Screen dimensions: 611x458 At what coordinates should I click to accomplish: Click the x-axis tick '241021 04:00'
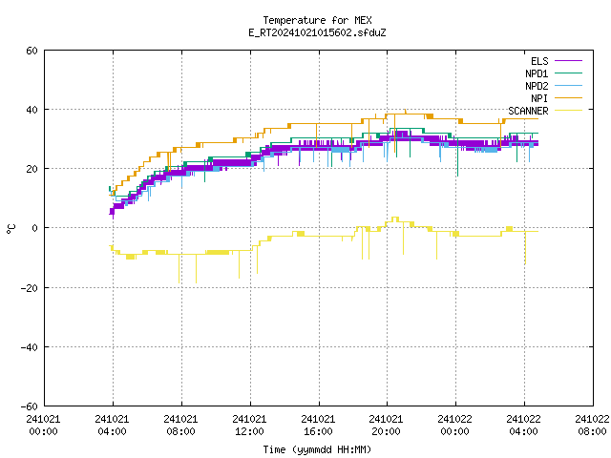tap(113, 426)
